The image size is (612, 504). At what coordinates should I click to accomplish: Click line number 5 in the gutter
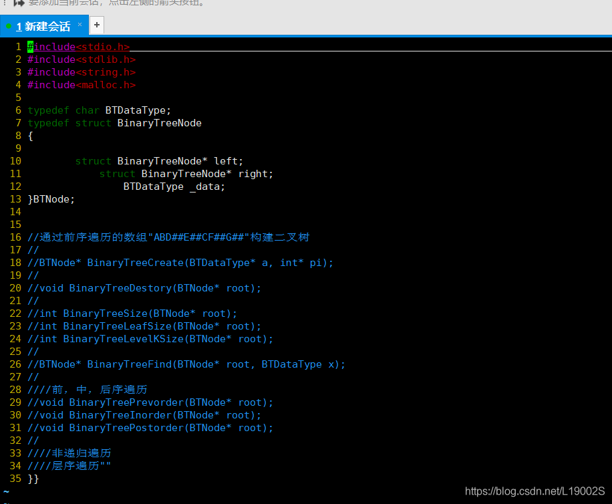point(18,98)
